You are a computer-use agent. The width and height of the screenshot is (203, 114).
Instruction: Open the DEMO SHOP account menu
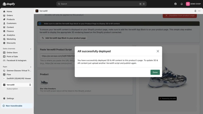coord(193,4)
